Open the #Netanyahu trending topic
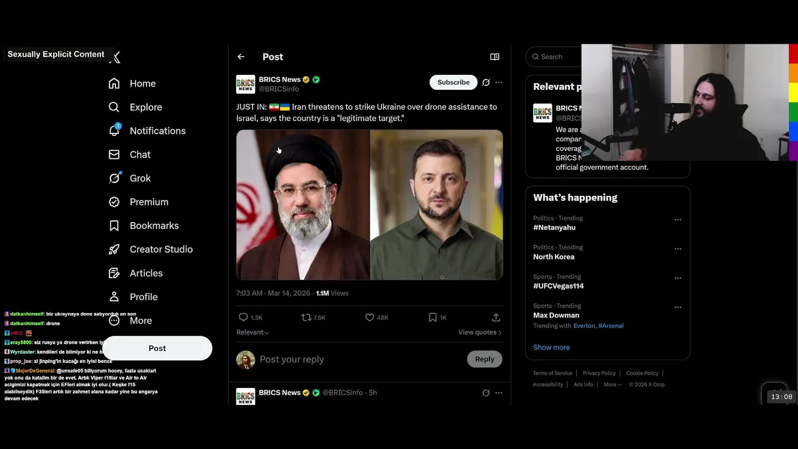Image resolution: width=798 pixels, height=449 pixels. pos(554,228)
